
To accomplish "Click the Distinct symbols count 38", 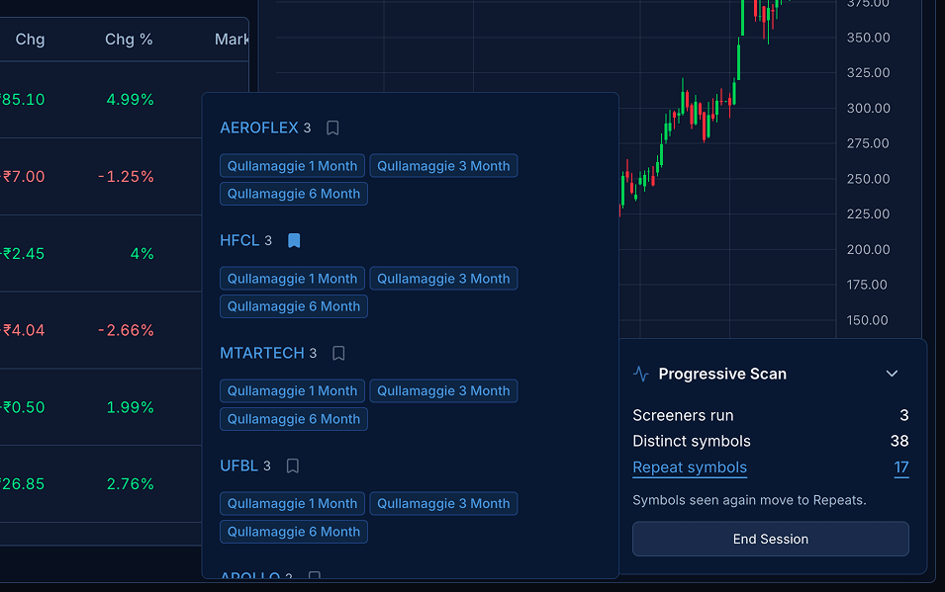I will pos(899,442).
